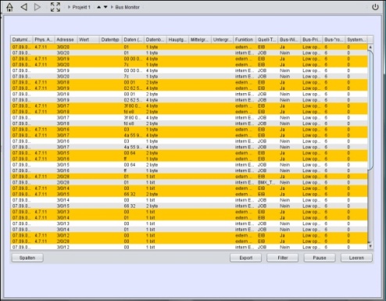Sort by the Adresse column header
Viewport: 386px width, 301px height.
click(66, 40)
